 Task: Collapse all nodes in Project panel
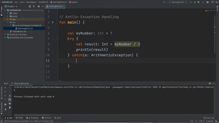pos(34,6)
